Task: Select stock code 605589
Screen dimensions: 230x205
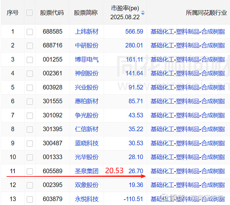Action: tap(53, 171)
